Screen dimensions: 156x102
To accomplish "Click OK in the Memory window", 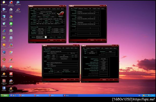I will (x=114, y=80).
